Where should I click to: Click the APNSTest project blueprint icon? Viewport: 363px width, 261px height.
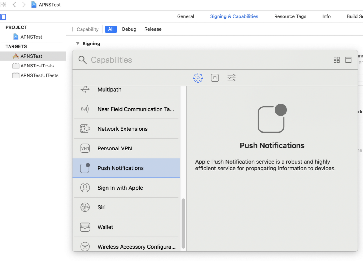(16, 37)
